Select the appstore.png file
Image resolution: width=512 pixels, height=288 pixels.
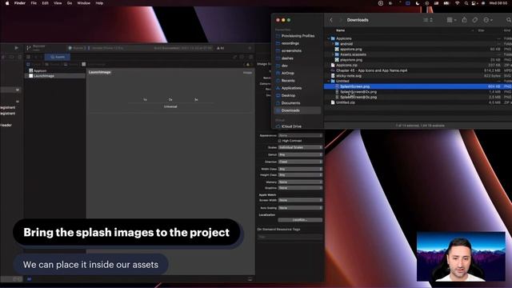coord(351,50)
